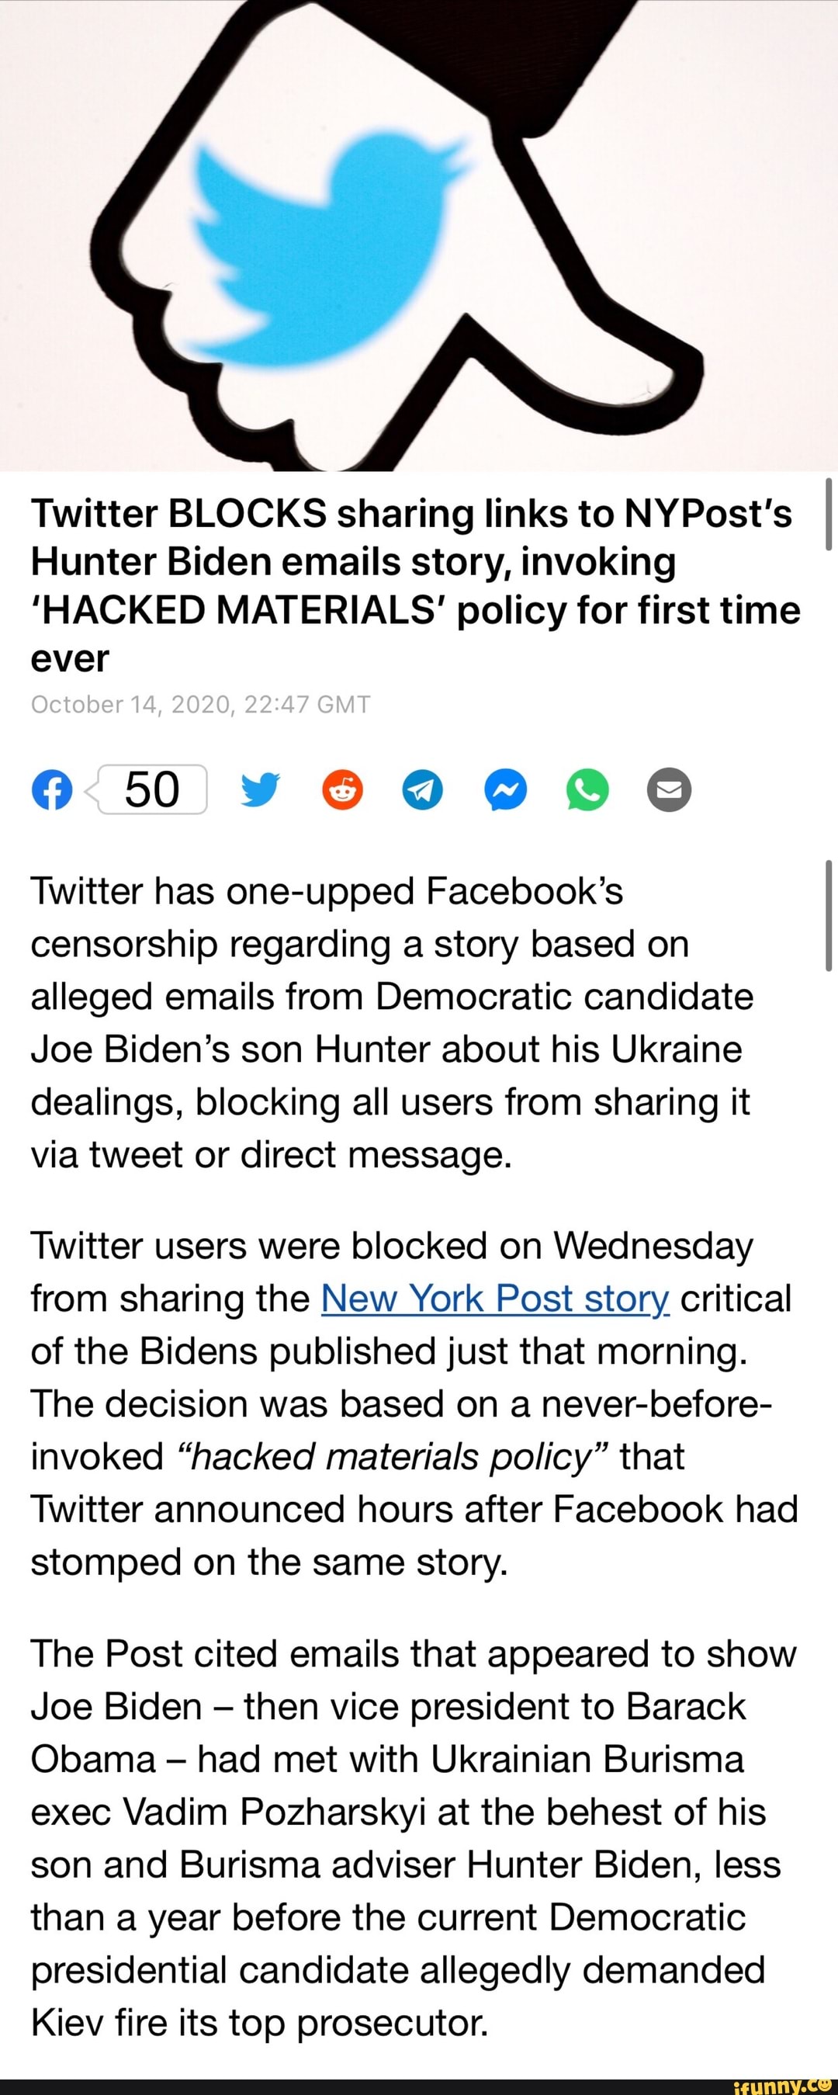838x2095 pixels.
Task: Click the thumbs-down Twitter header image
Action: coord(418,235)
